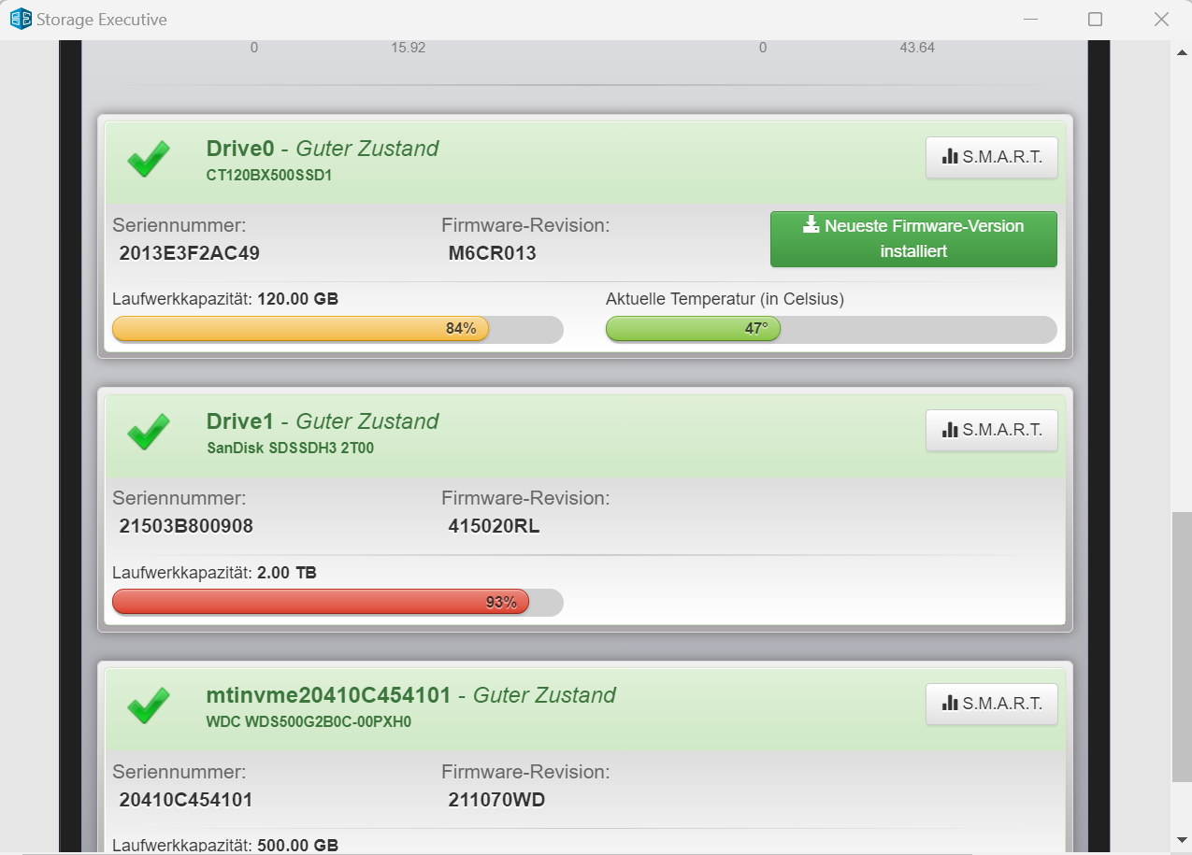1192x855 pixels.
Task: Click firmware revision M6CR013
Action: tap(493, 253)
